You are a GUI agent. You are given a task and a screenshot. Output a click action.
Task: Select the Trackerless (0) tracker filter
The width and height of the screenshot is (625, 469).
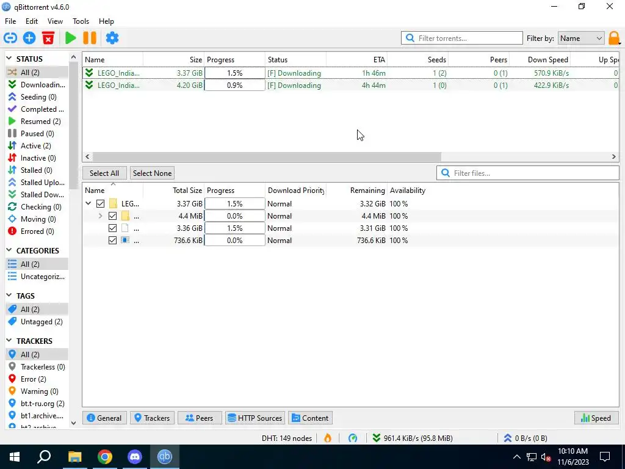[x=37, y=367]
